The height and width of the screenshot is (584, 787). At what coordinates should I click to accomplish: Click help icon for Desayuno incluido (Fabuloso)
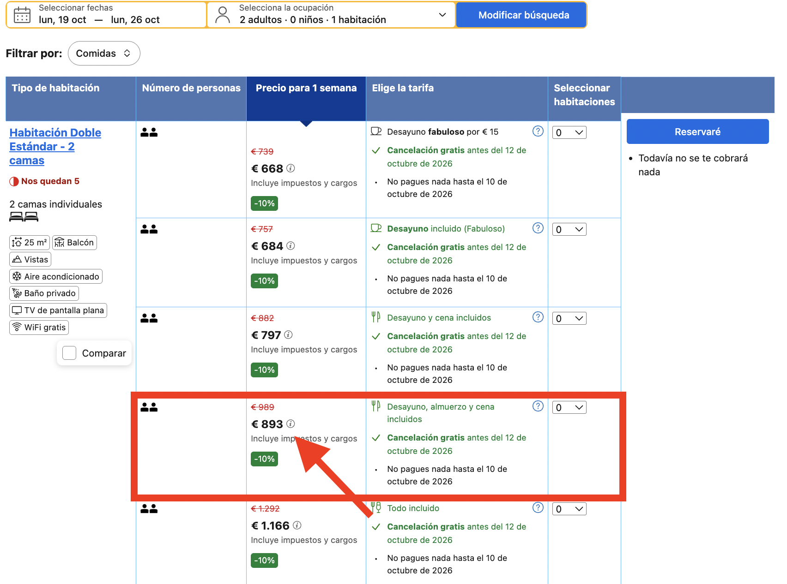[x=538, y=228]
